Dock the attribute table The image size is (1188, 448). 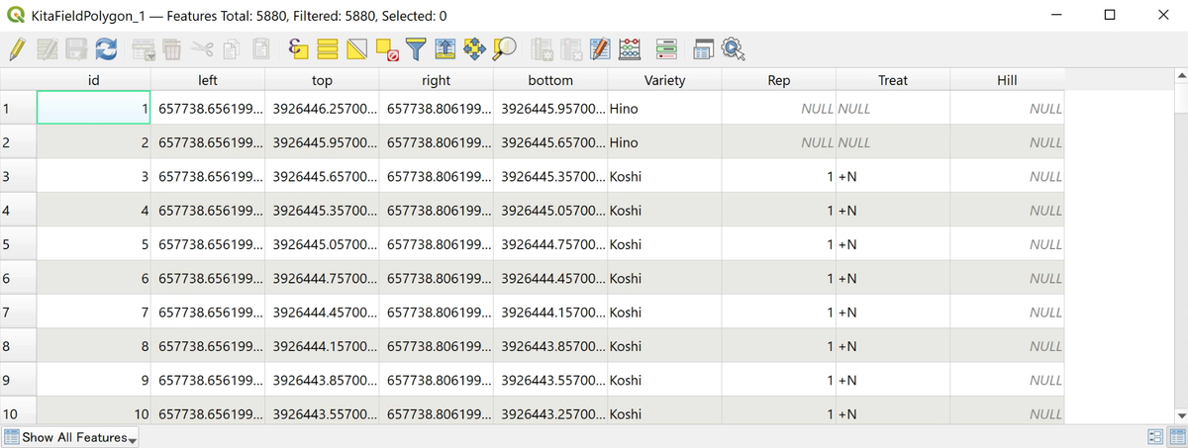703,48
